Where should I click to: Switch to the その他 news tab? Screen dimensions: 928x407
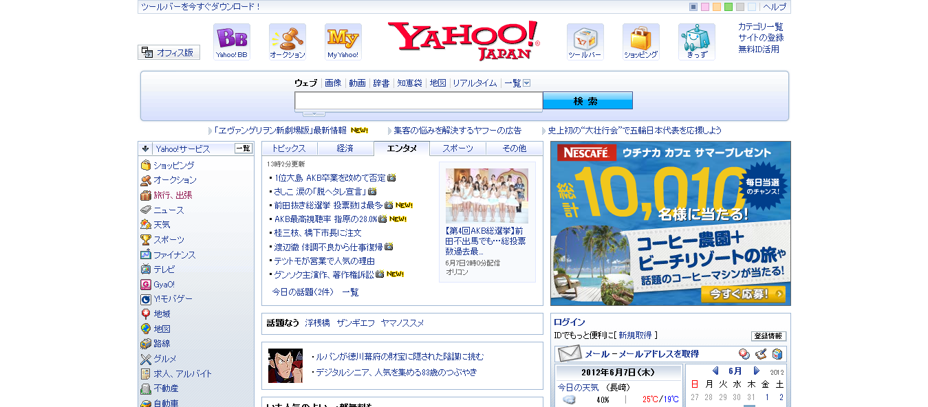coord(515,148)
